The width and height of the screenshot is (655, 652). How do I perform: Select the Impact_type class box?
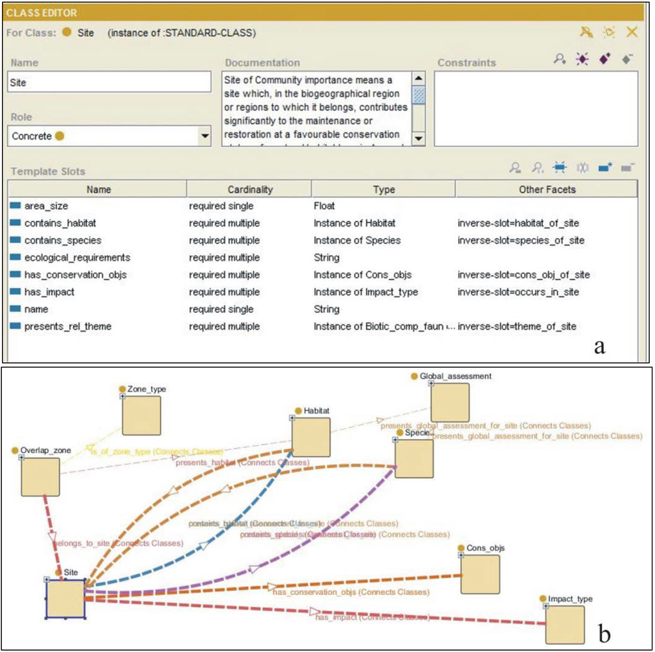click(565, 624)
